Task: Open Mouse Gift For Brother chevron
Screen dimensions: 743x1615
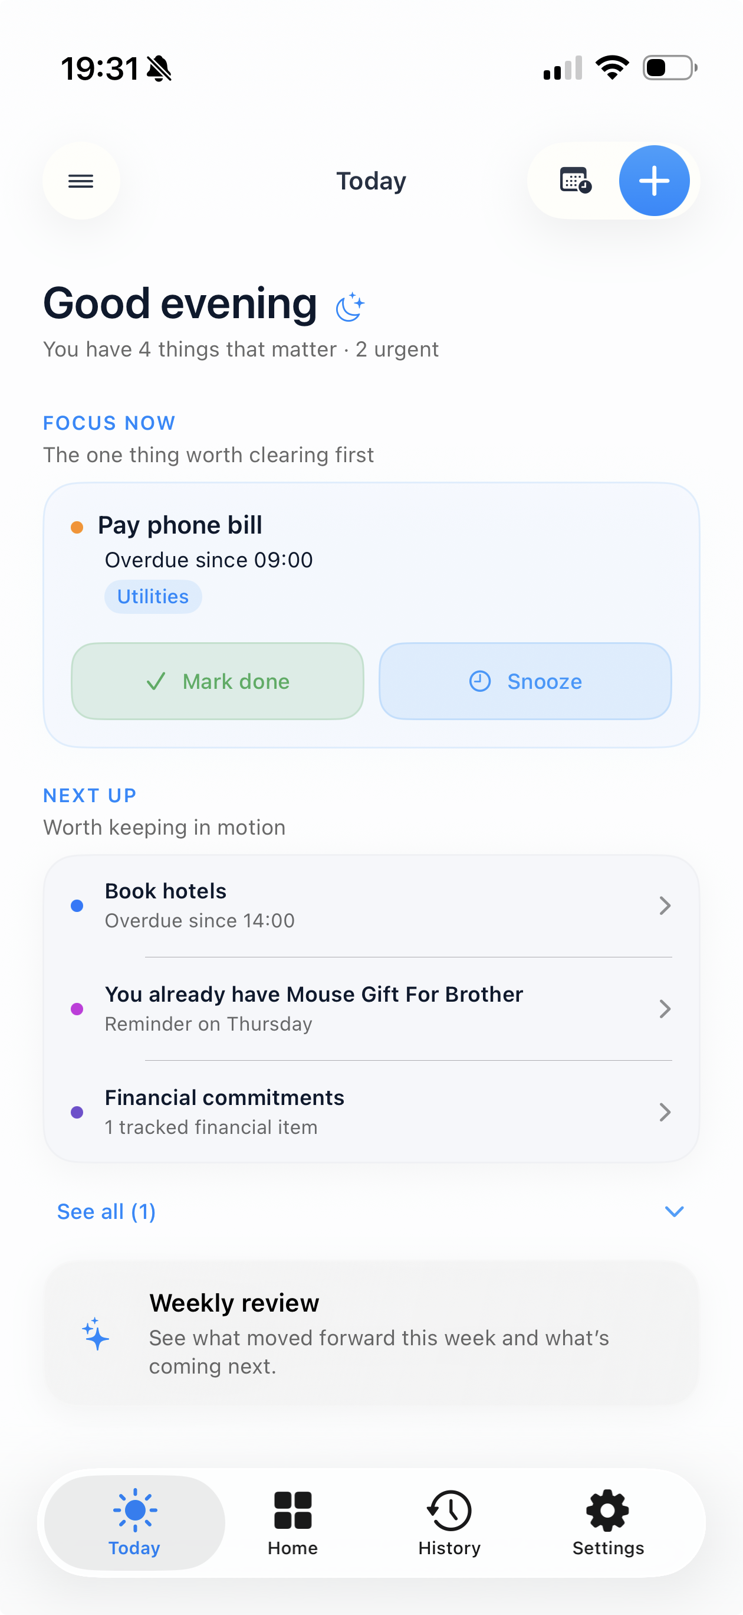Action: (665, 1009)
